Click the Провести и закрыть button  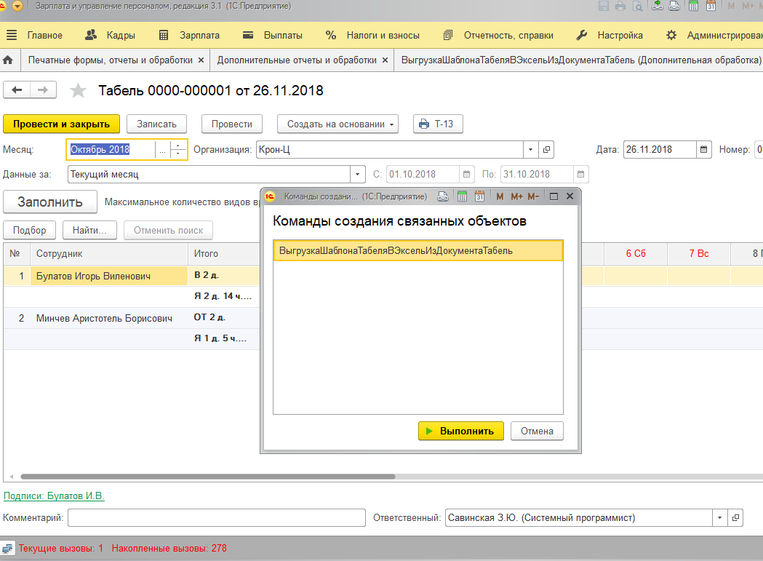pos(61,124)
